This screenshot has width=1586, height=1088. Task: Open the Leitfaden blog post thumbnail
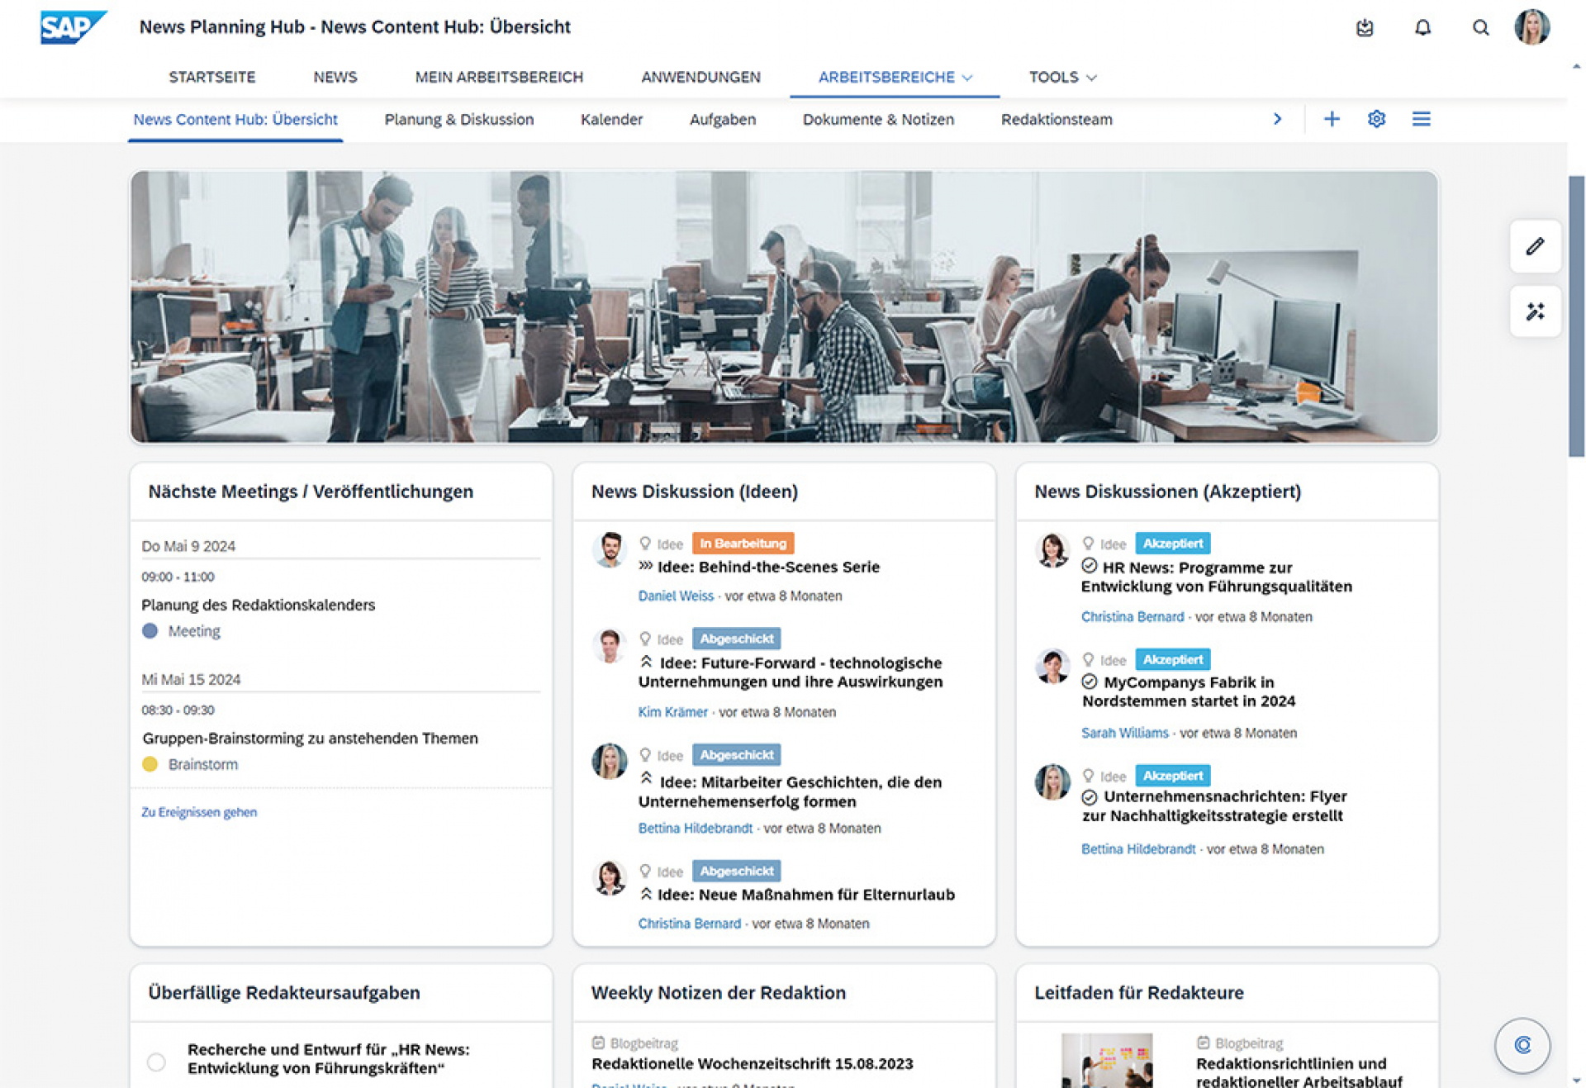(1106, 1061)
